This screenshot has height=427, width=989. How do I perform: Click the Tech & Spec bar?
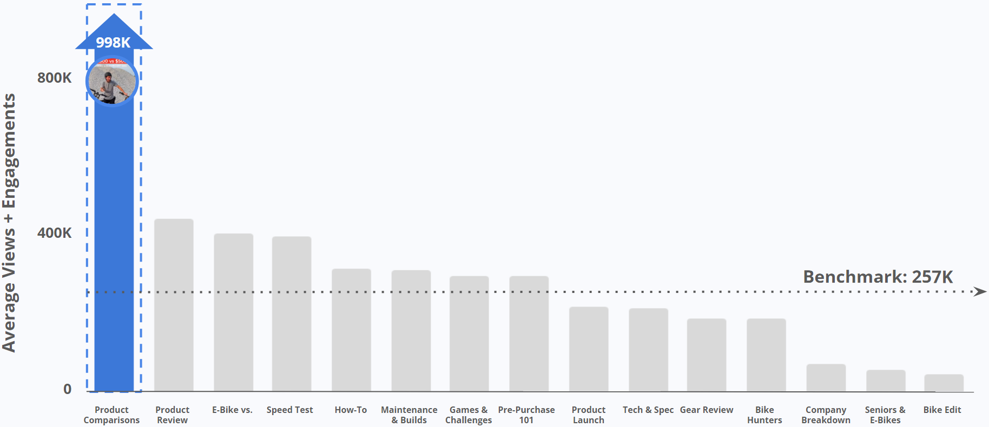[x=648, y=350]
